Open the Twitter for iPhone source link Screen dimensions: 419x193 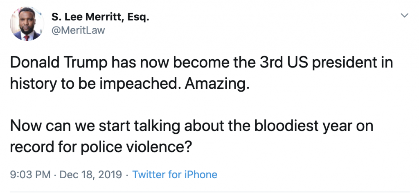click(175, 175)
